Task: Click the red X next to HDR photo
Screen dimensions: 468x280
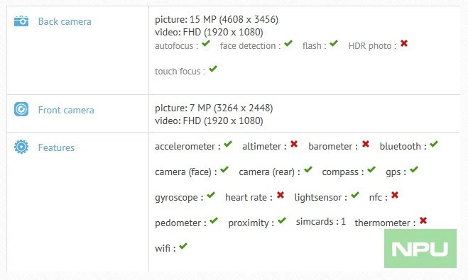Action: [404, 43]
